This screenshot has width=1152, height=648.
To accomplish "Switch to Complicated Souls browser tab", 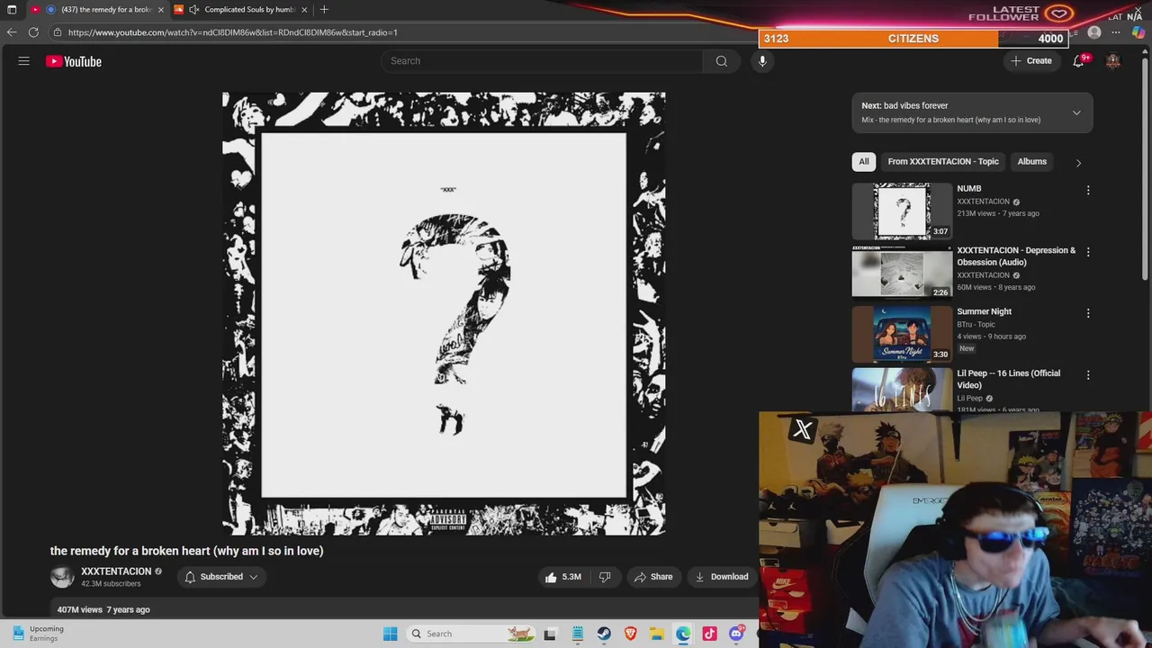I will point(241,9).
